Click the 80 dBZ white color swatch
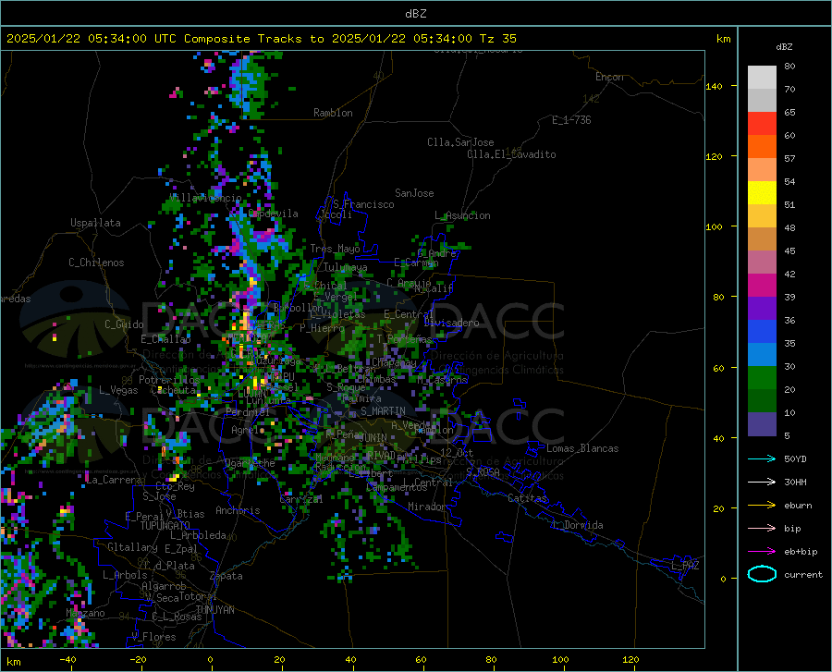 coord(762,78)
